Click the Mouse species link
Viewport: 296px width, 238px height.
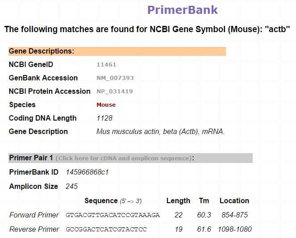pos(106,105)
